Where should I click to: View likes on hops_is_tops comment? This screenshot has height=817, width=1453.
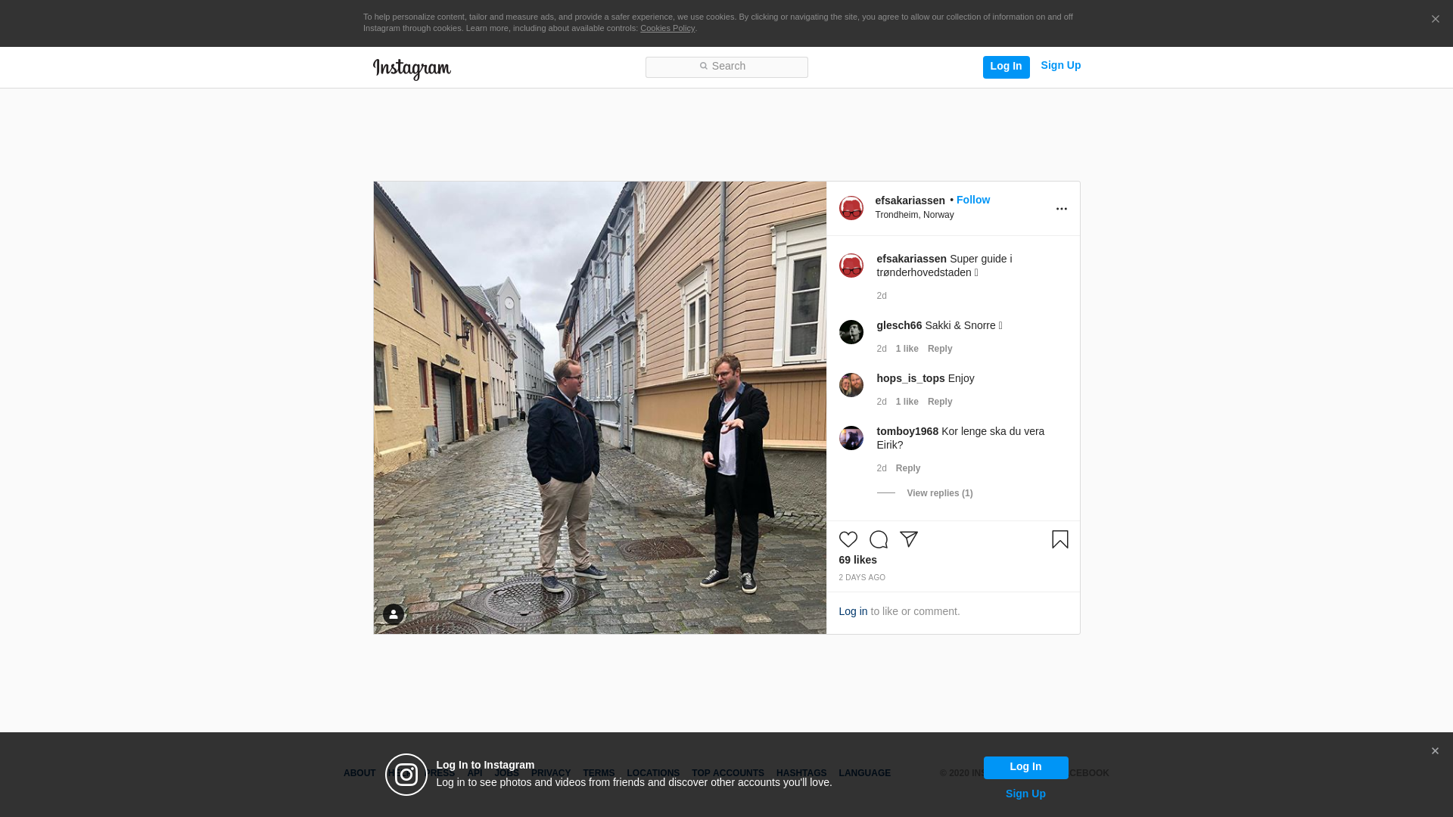tap(907, 402)
